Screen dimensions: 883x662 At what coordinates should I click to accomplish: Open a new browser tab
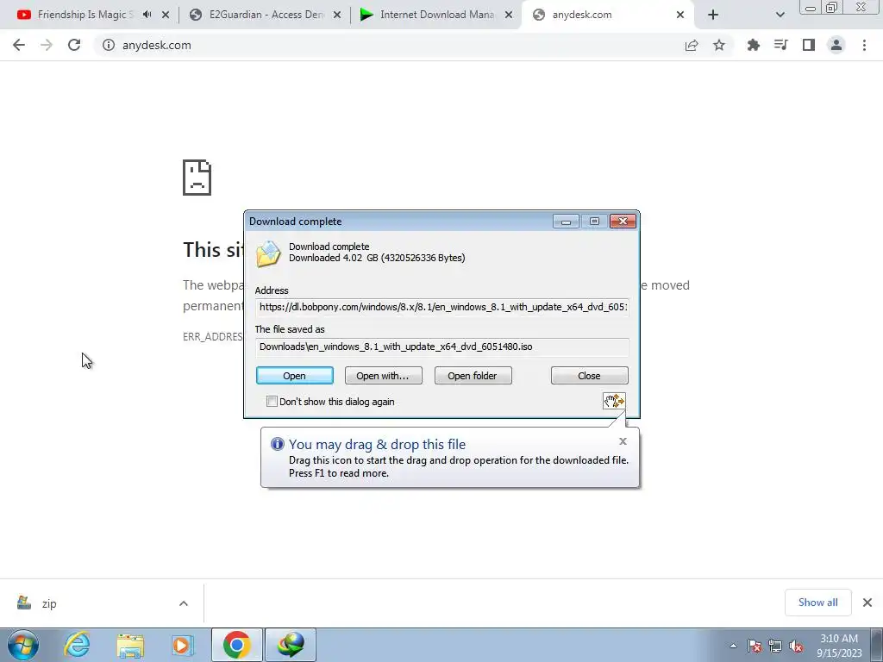(x=713, y=16)
